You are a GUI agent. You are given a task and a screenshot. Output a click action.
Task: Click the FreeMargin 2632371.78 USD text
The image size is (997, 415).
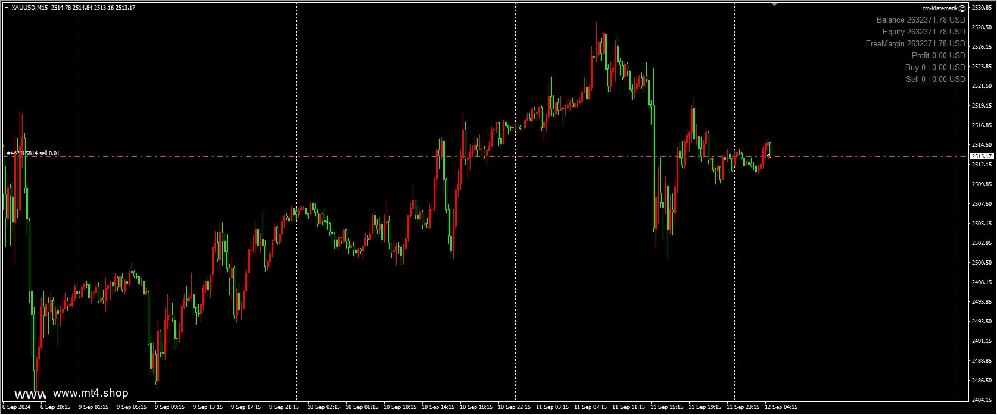tap(915, 44)
